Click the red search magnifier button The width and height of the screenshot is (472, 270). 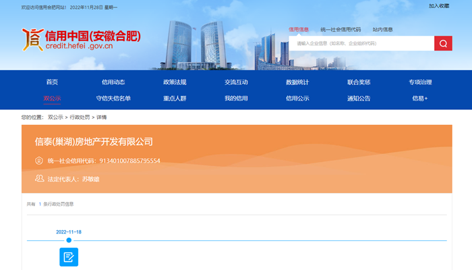click(x=443, y=44)
